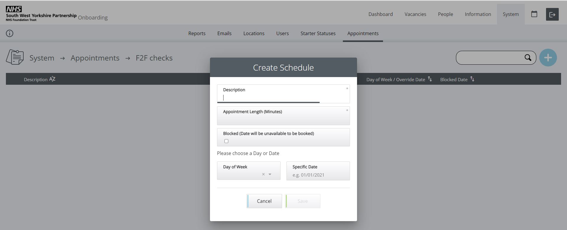Sort by Blocked Date arrows

coord(472,79)
